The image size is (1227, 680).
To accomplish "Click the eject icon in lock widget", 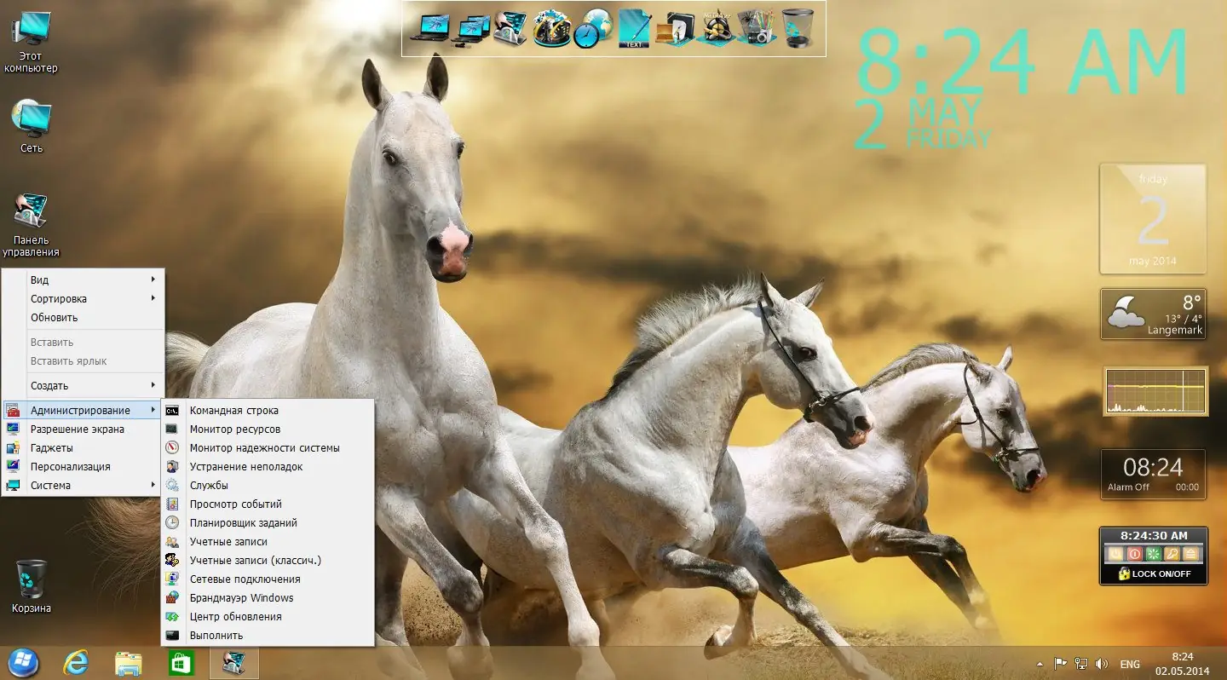I will 1192,554.
